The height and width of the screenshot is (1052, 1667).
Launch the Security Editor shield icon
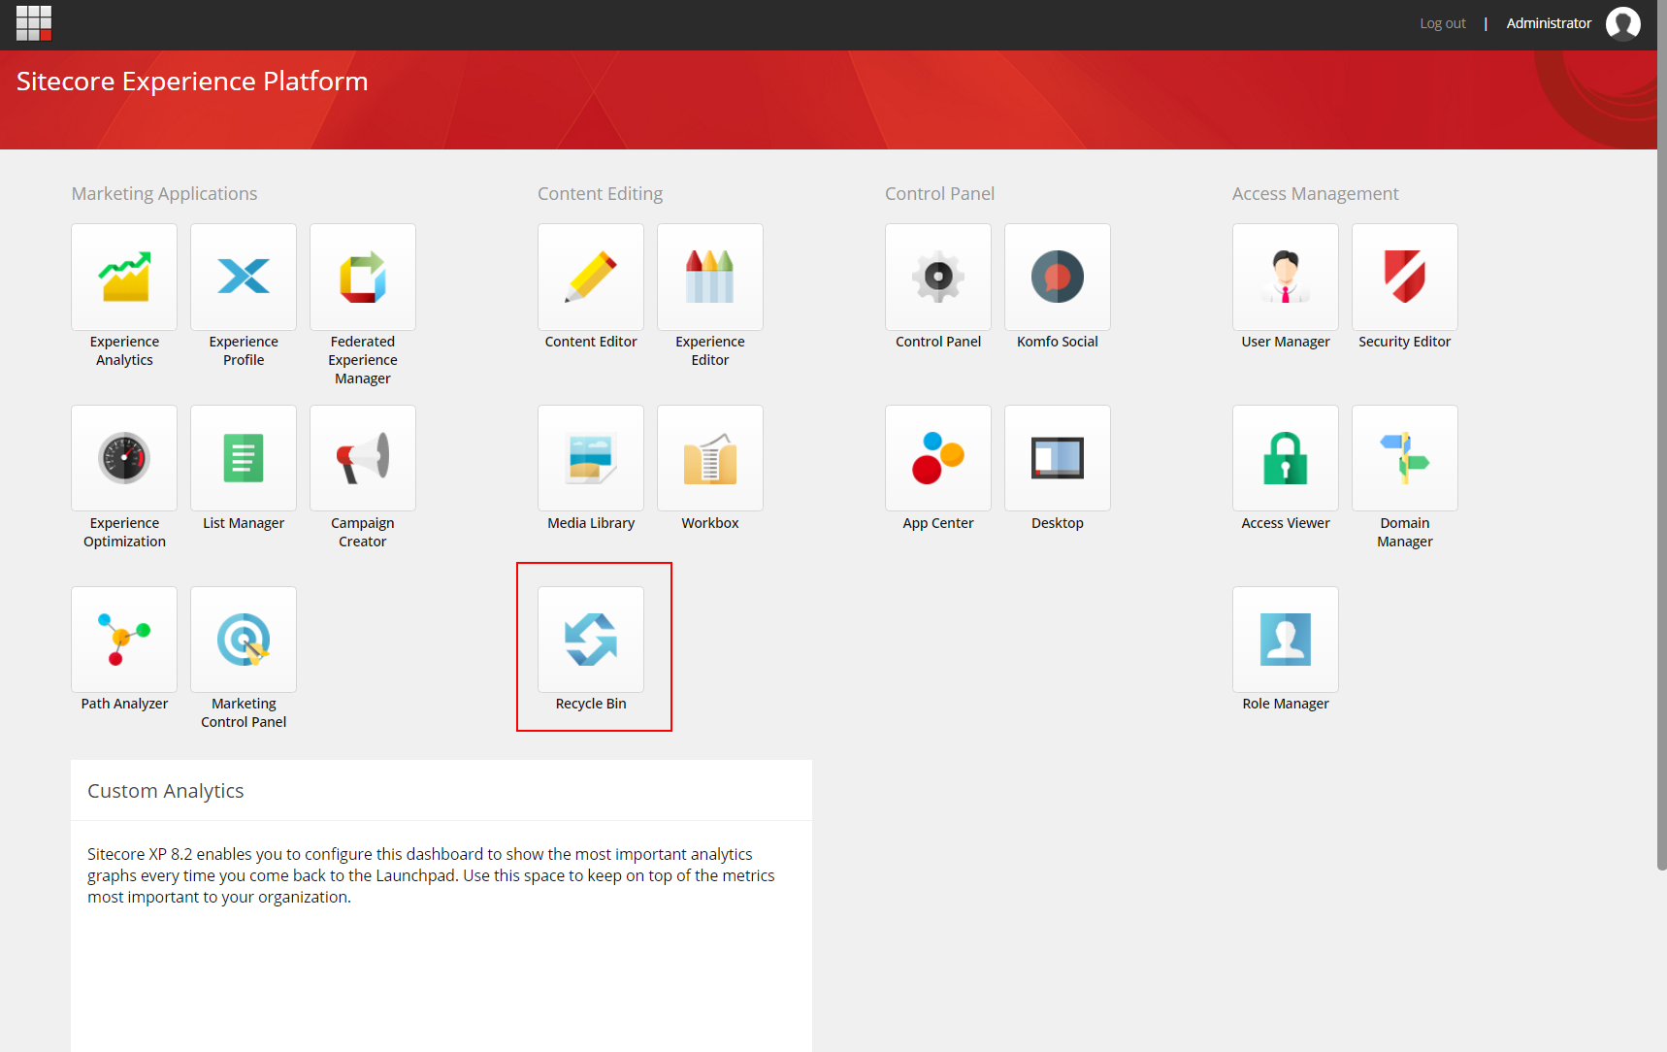coord(1405,278)
